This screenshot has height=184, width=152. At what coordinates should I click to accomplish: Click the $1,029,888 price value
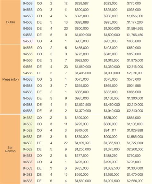pyautogui.click(x=135, y=130)
